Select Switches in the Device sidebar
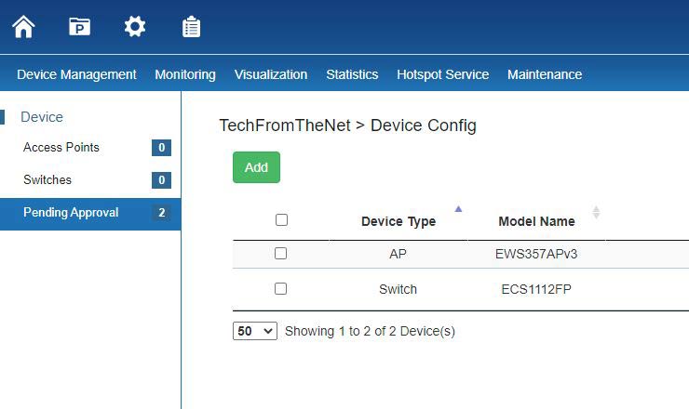The height and width of the screenshot is (409, 689). click(47, 180)
